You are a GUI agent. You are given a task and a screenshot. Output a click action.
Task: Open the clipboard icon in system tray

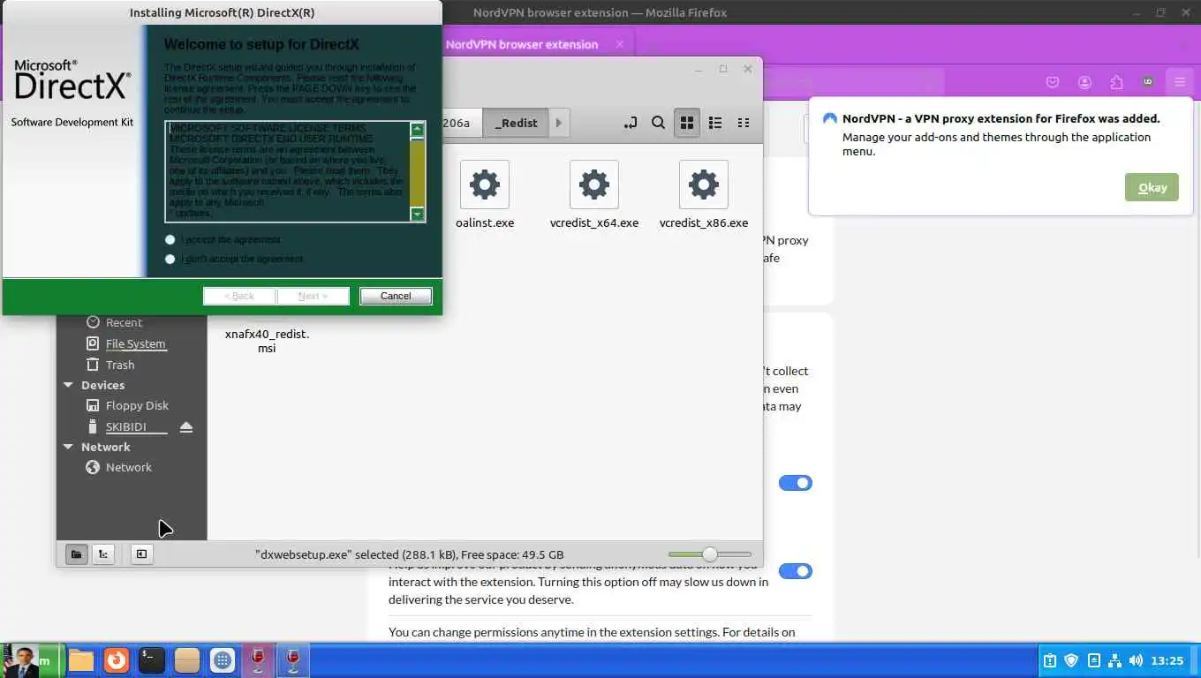click(x=1049, y=660)
